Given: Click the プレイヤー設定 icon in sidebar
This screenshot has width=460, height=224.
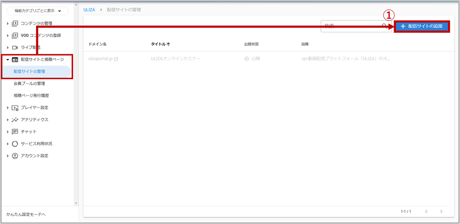Looking at the screenshot, I should pos(15,108).
